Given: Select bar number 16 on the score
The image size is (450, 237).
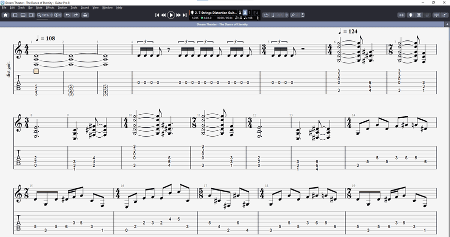Looking at the screenshot, I should pos(122,186).
